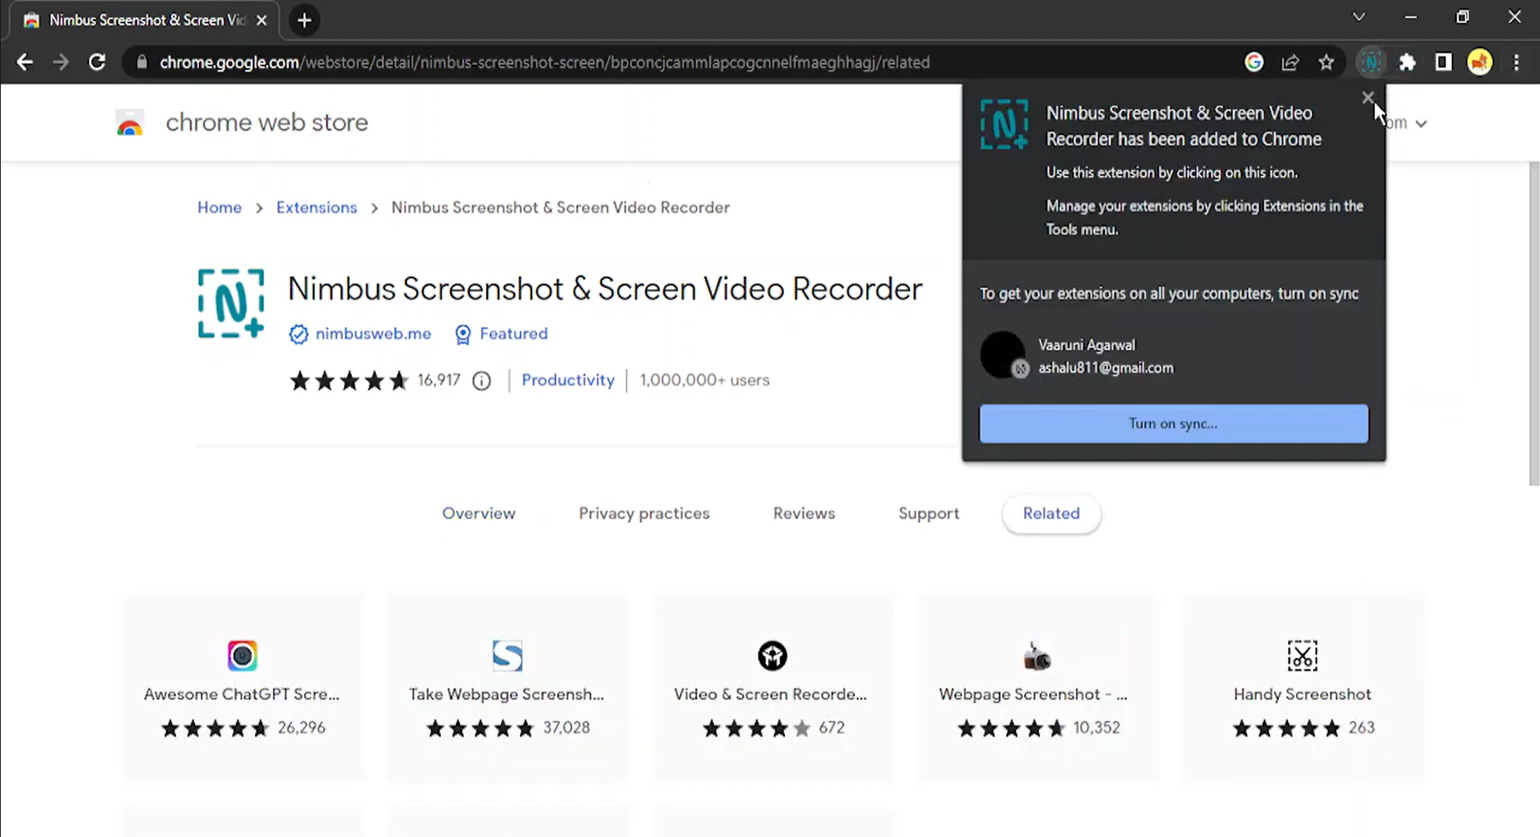Image resolution: width=1540 pixels, height=837 pixels.
Task: Navigate back using the back arrow
Action: [24, 62]
